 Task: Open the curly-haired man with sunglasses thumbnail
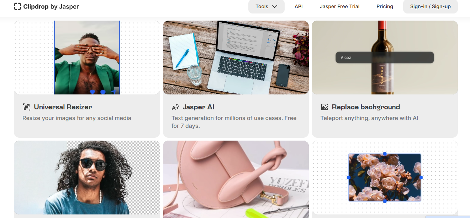click(87, 178)
